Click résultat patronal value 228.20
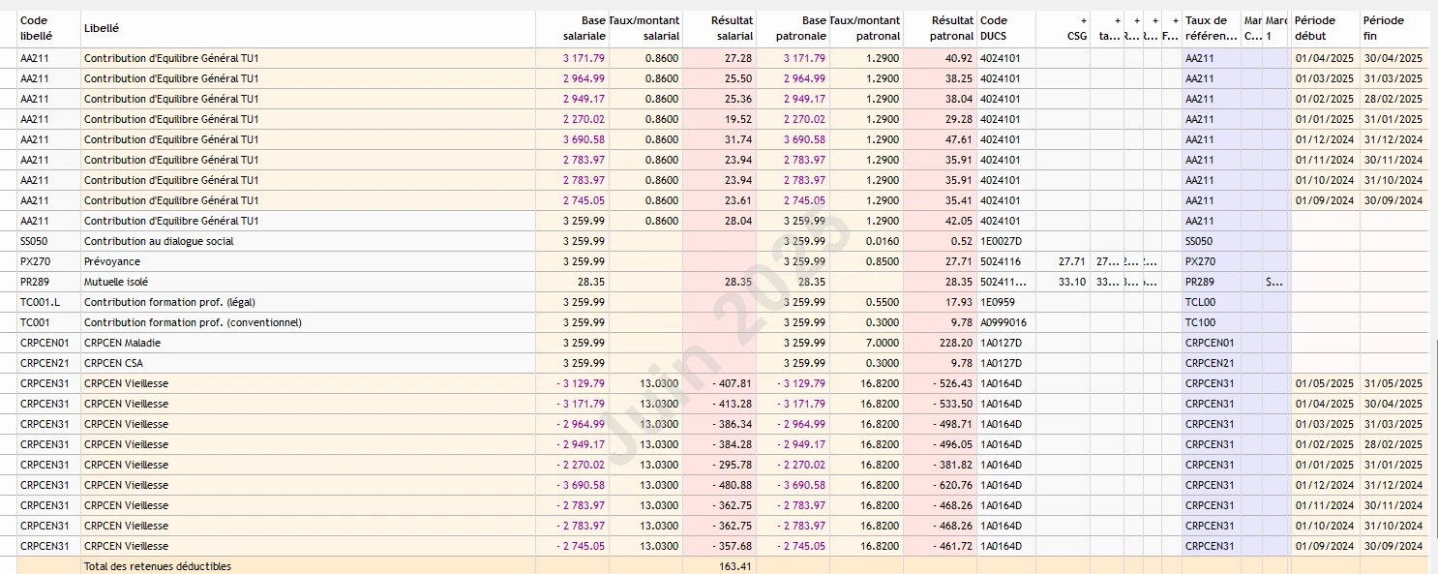The width and height of the screenshot is (1438, 574). click(x=956, y=343)
